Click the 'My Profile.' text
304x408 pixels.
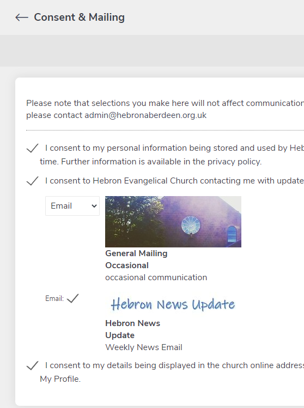(x=60, y=379)
